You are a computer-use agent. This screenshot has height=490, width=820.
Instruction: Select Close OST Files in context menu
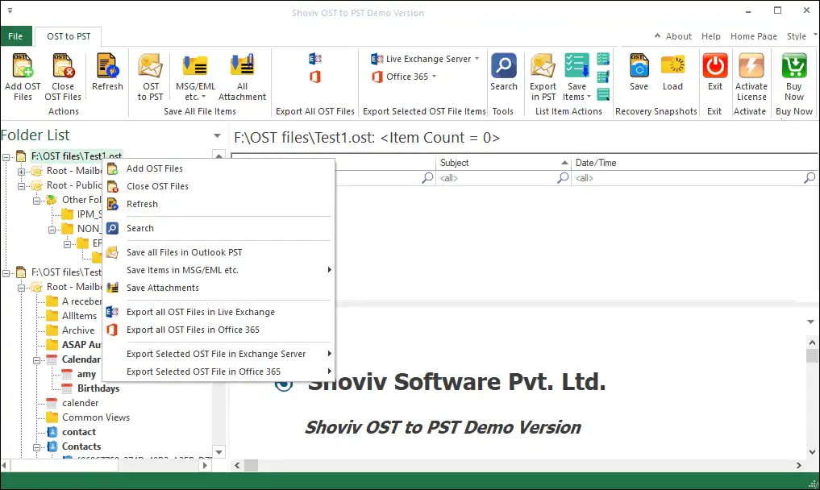click(219, 186)
